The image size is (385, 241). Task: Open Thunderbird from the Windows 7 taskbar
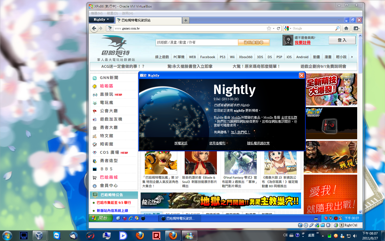pyautogui.click(x=74, y=236)
